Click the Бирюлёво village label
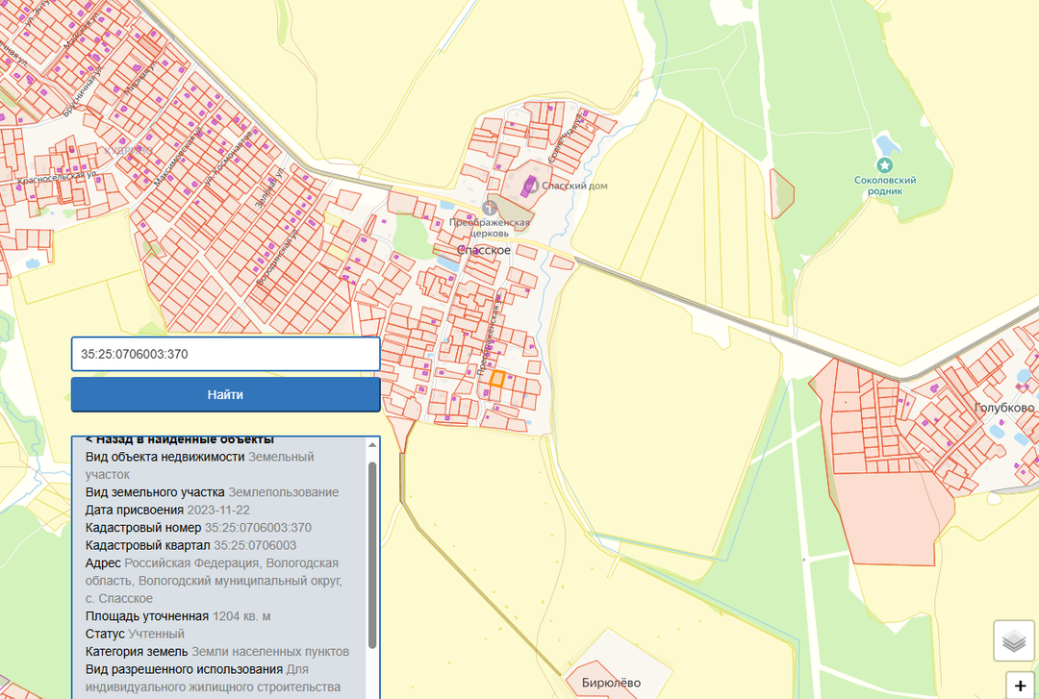This screenshot has height=699, width=1039. (610, 683)
